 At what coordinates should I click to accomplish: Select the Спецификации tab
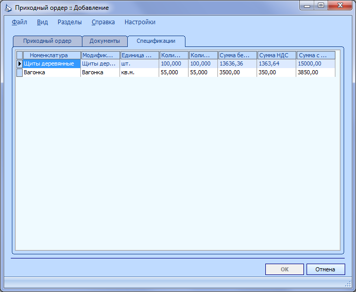tap(156, 41)
